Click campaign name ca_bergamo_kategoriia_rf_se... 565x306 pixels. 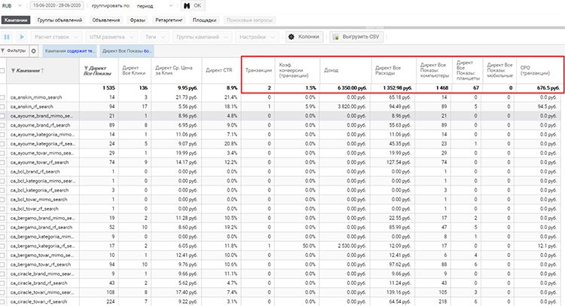[x=42, y=246]
